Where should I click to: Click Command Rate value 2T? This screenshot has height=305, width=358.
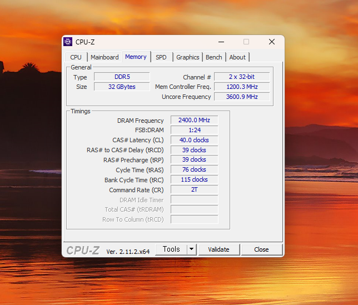[195, 189]
